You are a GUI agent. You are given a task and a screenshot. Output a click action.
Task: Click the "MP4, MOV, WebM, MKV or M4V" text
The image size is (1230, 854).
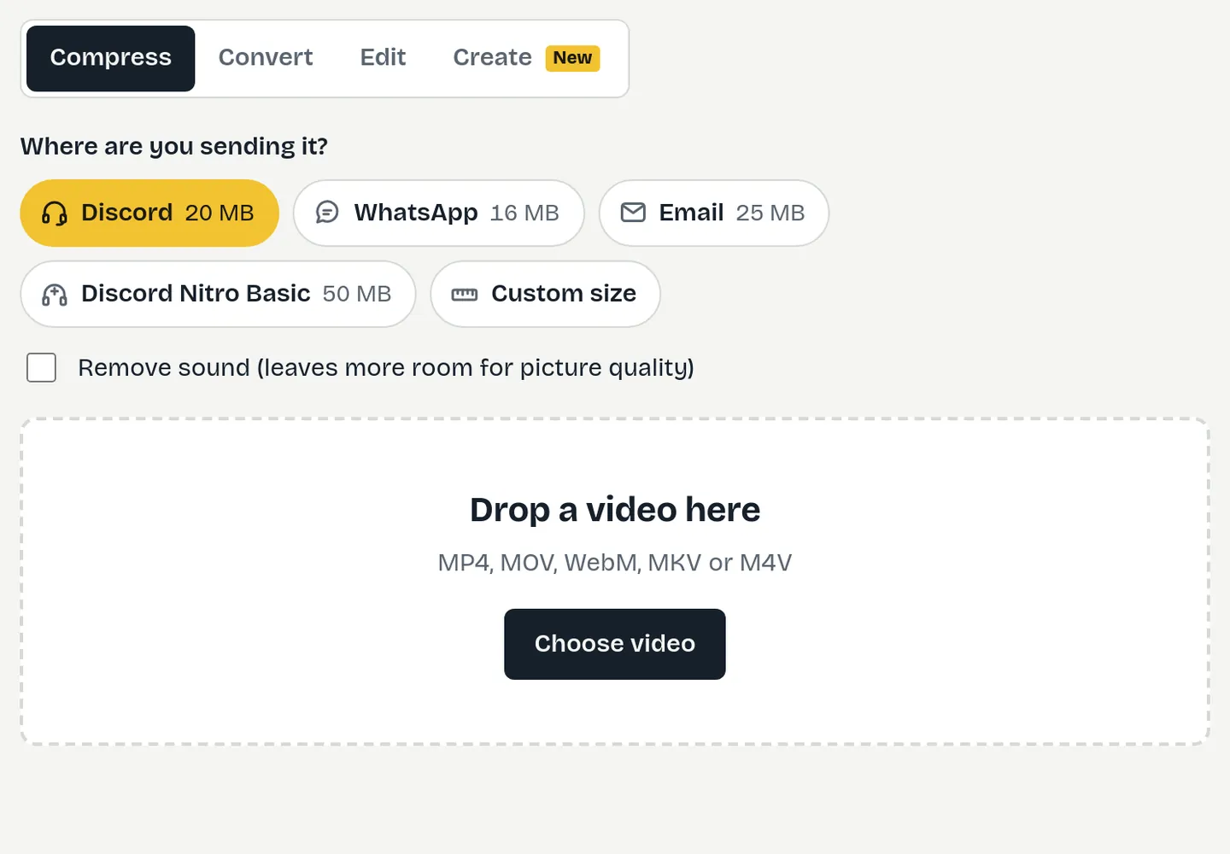coord(615,563)
